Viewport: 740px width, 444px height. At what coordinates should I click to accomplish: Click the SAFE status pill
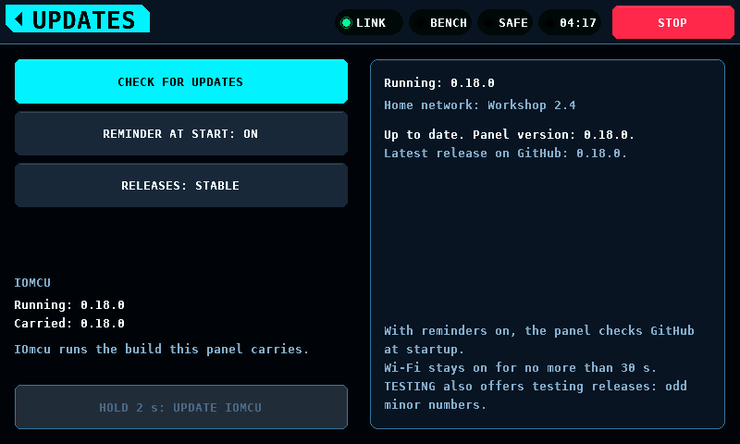pos(505,22)
